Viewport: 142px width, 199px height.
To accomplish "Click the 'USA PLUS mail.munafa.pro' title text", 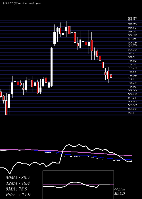I will tap(22, 3).
